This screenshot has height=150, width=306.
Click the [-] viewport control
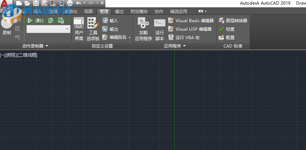coord(2,55)
